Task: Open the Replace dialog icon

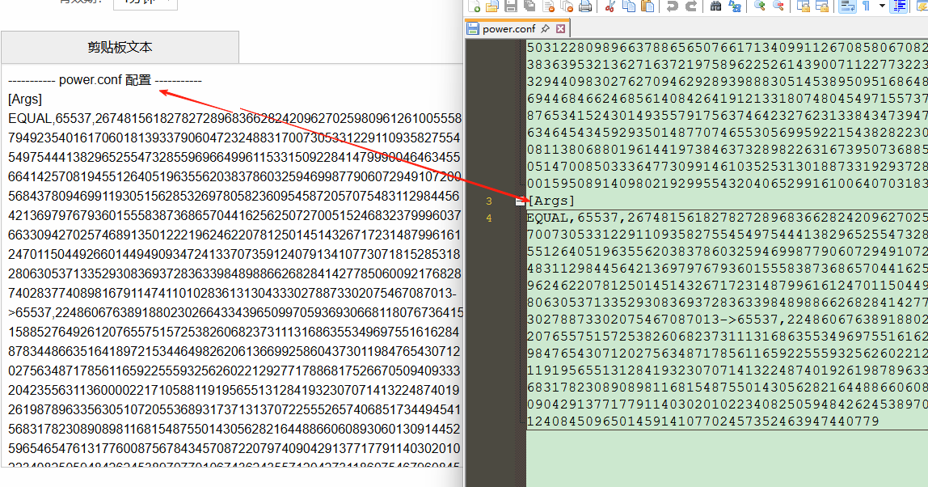Action: click(735, 6)
